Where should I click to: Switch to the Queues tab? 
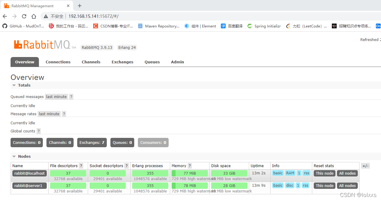(x=152, y=62)
